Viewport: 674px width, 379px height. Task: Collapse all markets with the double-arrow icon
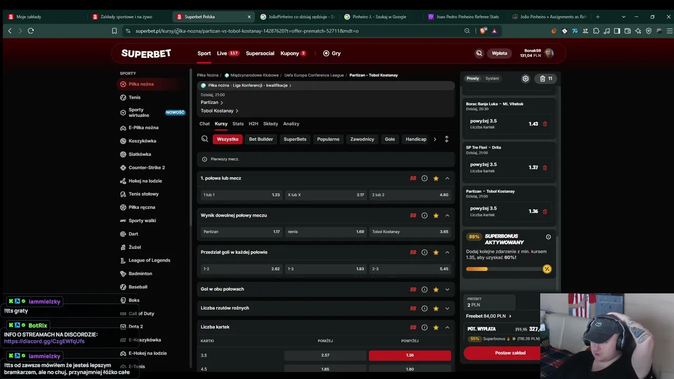point(447,139)
